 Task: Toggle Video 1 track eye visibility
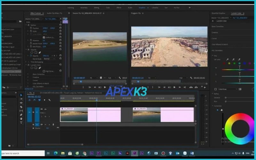[x=45, y=109]
